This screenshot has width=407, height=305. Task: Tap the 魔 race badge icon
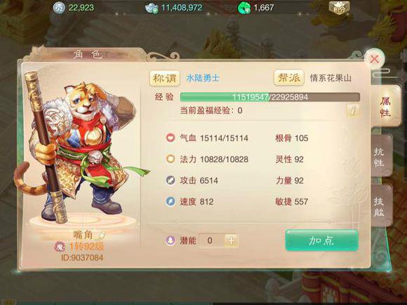tap(60, 247)
